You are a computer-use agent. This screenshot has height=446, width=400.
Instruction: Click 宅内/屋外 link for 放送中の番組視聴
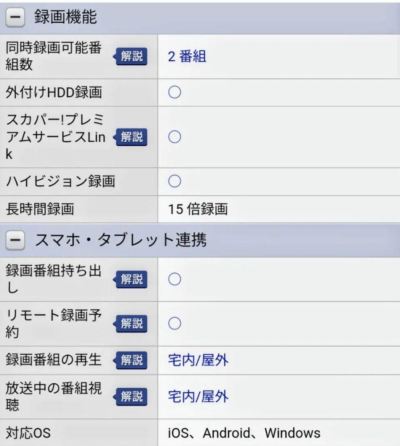198,397
